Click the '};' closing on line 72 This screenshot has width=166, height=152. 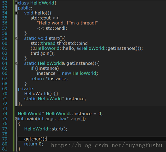[x=20, y=104]
